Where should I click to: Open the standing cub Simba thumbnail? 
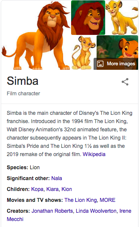pos(122,18)
